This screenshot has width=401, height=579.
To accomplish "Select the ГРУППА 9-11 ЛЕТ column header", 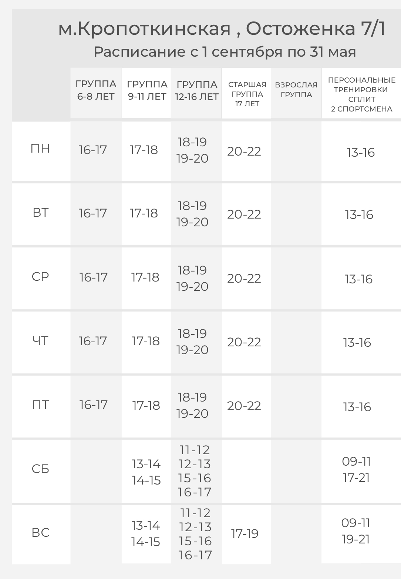I will click(x=147, y=90).
